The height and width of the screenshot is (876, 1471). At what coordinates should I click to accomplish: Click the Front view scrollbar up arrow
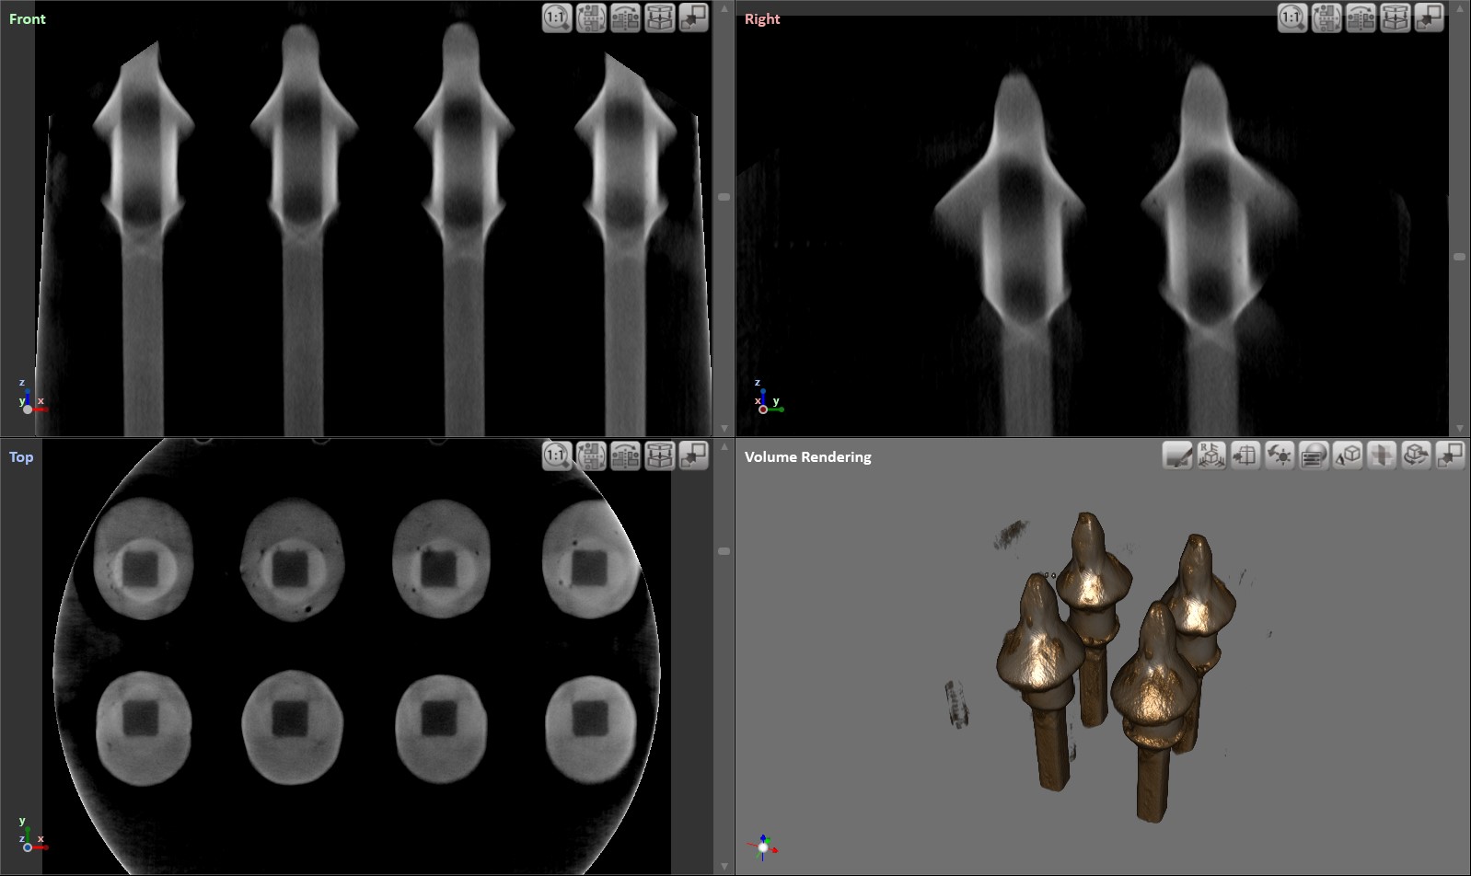[724, 8]
